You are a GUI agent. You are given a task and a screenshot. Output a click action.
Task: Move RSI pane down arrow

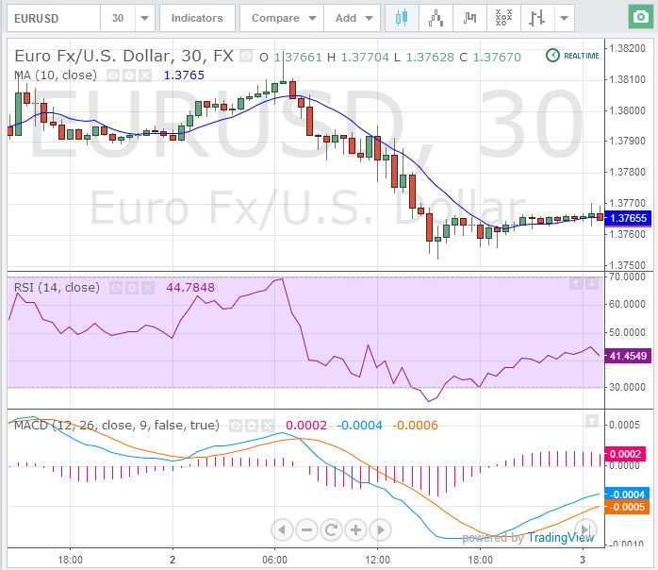[592, 284]
